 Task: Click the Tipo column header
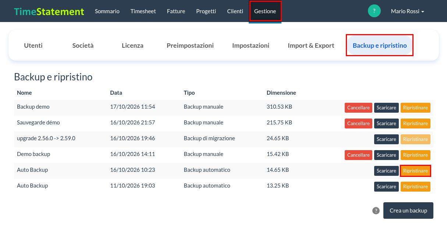[x=189, y=93]
